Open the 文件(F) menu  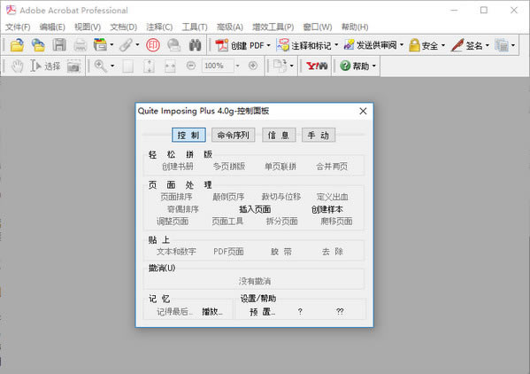tap(18, 27)
